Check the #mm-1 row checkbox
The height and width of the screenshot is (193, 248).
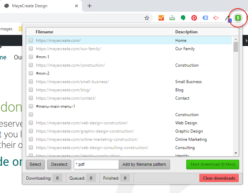coord(31,57)
